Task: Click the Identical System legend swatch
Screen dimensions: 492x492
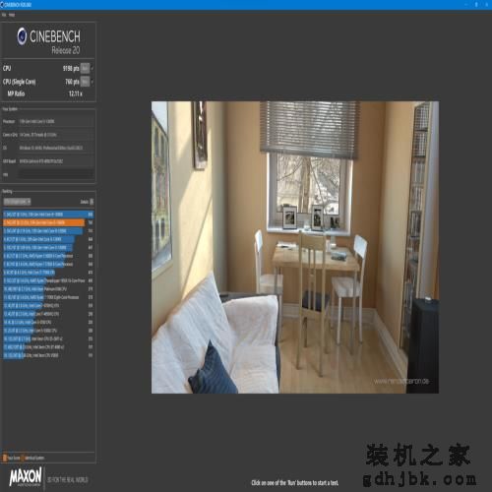Action: pyautogui.click(x=23, y=458)
